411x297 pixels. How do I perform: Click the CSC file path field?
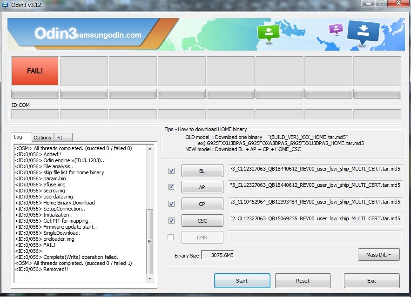click(315, 219)
